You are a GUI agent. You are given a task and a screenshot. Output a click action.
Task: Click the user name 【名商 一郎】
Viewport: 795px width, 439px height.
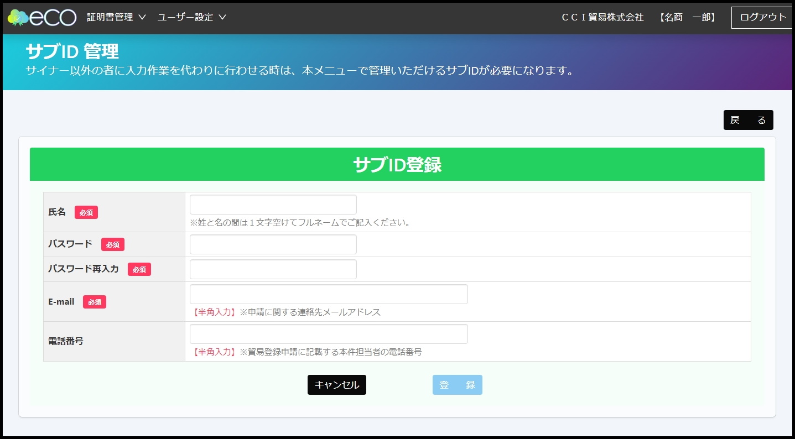click(x=688, y=17)
